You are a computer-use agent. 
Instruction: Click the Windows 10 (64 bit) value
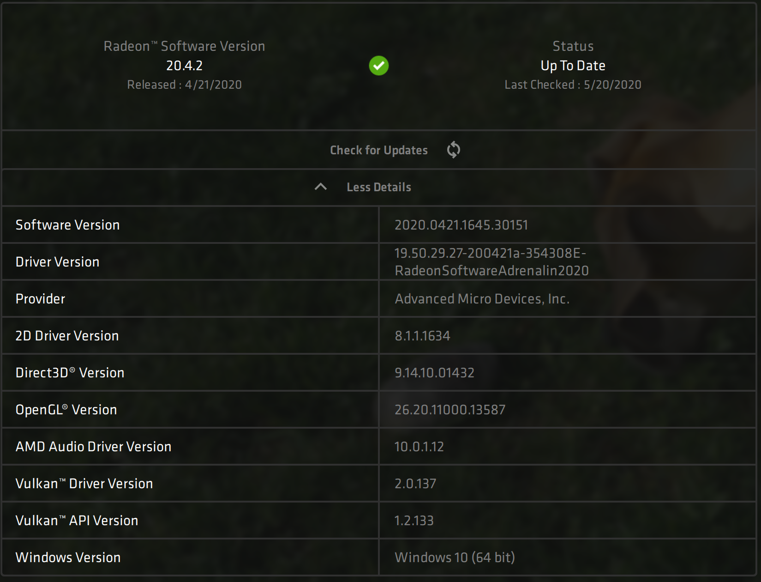[x=455, y=558]
